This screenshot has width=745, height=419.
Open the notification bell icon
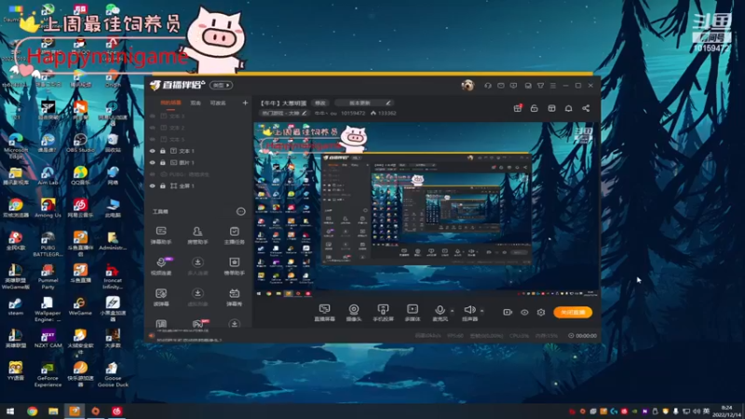568,108
